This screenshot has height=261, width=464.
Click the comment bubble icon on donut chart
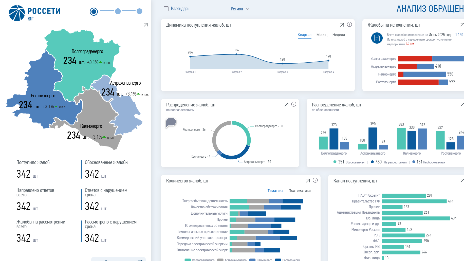pos(171,123)
